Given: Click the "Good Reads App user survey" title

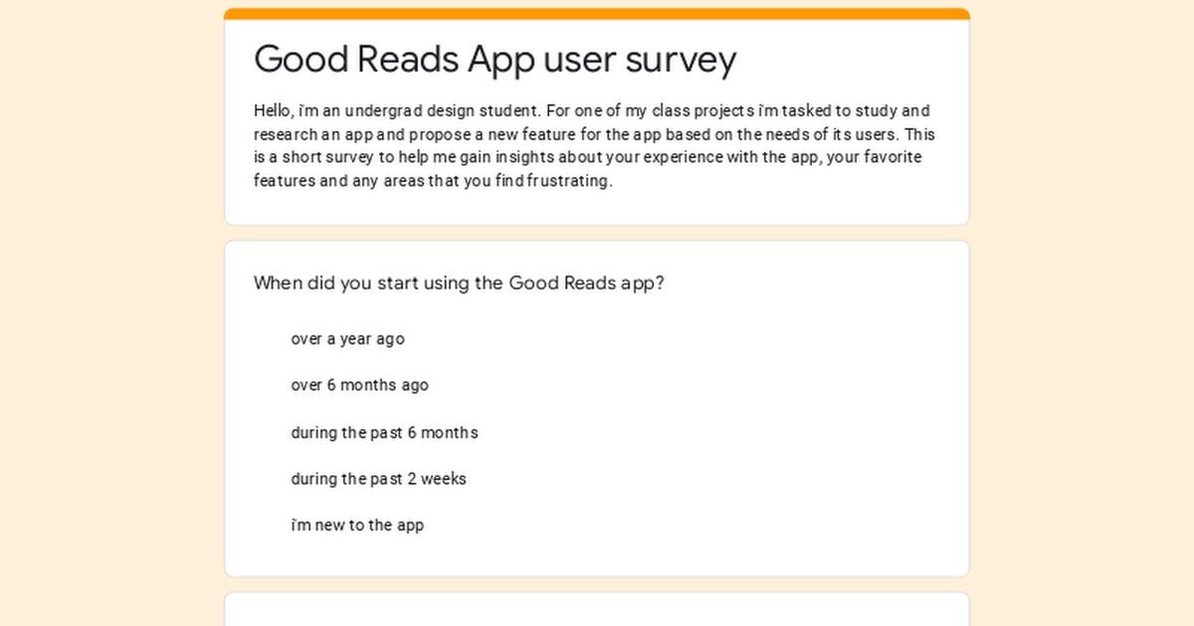Looking at the screenshot, I should click(495, 60).
